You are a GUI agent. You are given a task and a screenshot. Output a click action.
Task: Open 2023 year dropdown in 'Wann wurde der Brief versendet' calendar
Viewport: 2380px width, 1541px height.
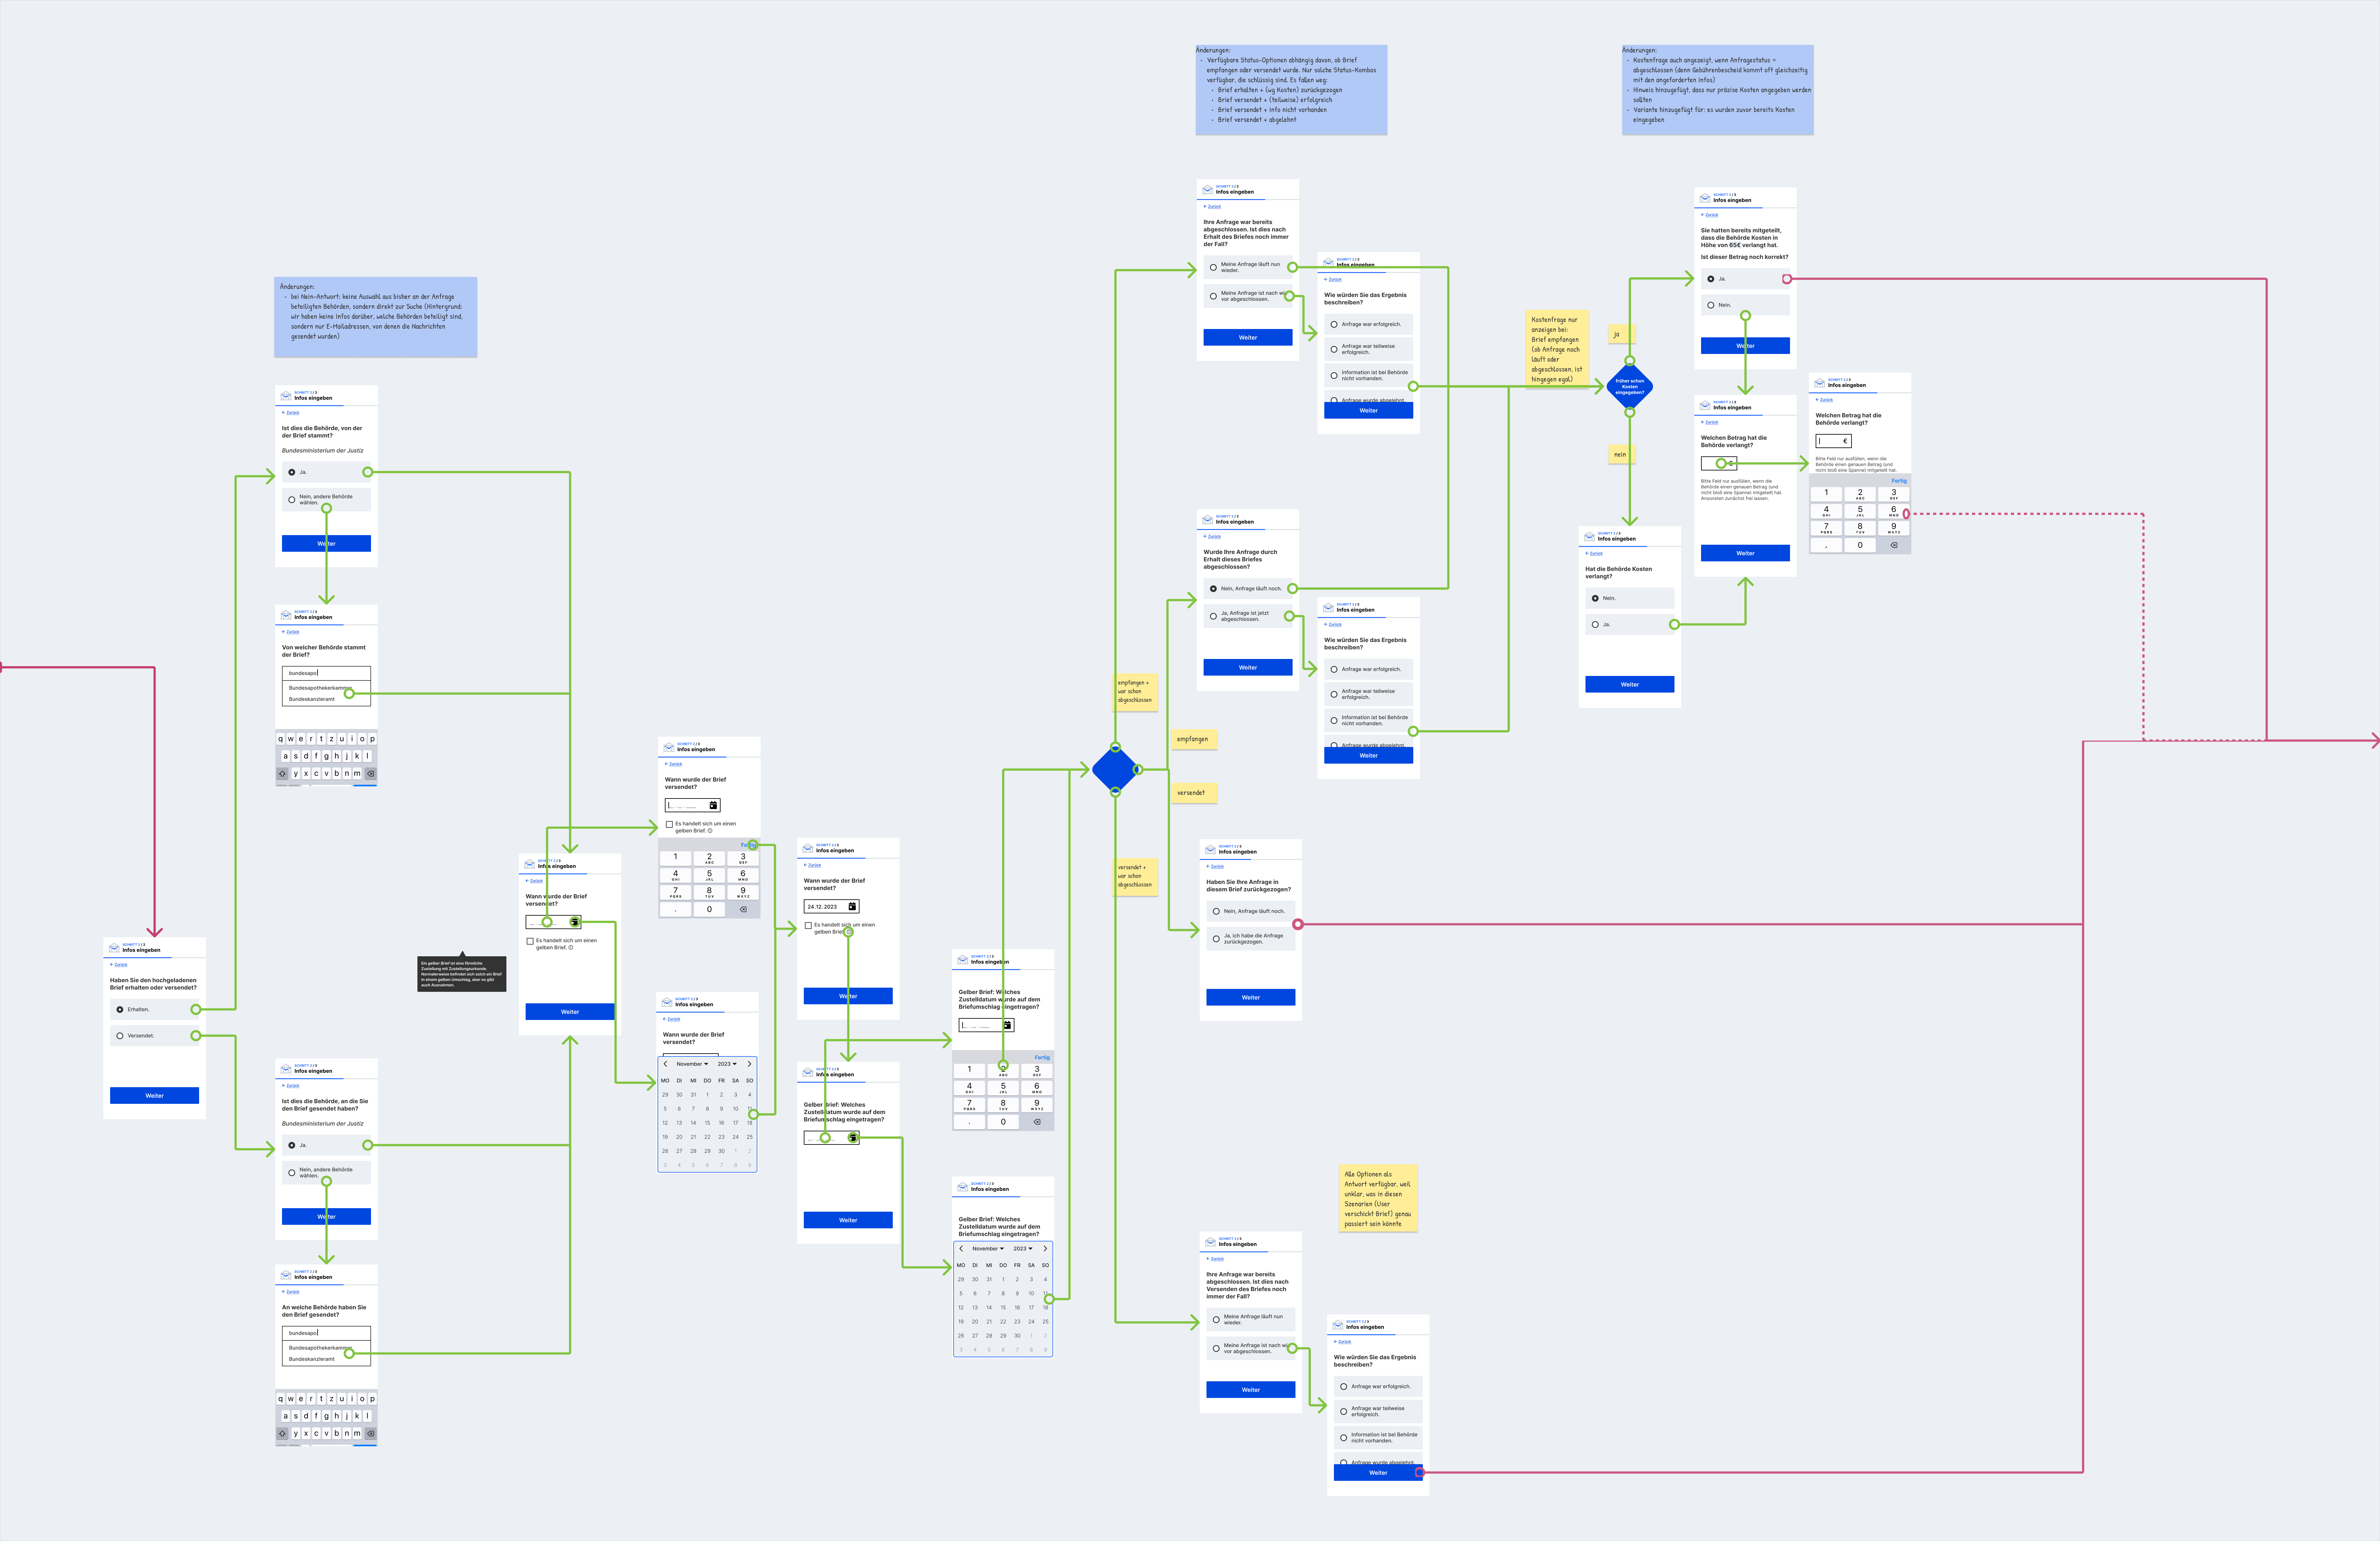(727, 1064)
